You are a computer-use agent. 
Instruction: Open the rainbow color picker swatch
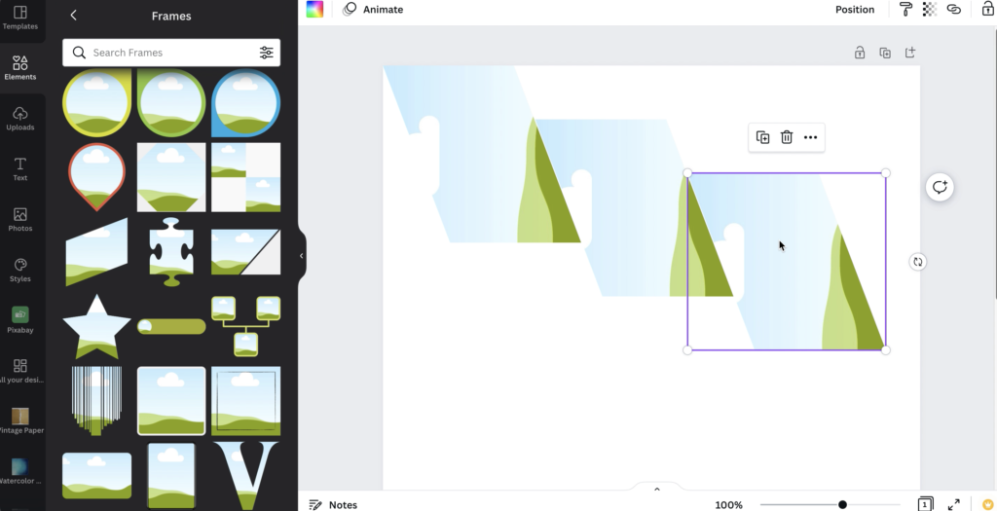tap(314, 9)
